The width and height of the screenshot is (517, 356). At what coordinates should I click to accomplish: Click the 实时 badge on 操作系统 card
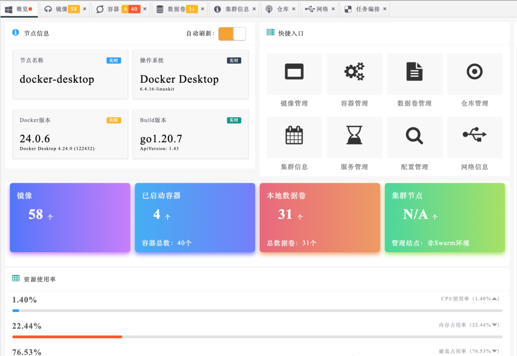(x=234, y=60)
